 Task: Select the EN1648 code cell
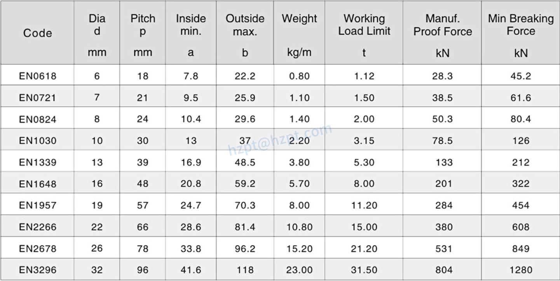click(38, 184)
